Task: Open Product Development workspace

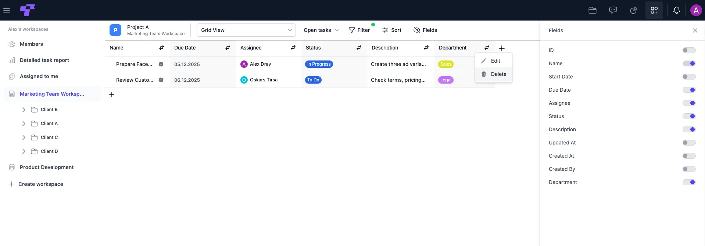Action: [x=47, y=167]
